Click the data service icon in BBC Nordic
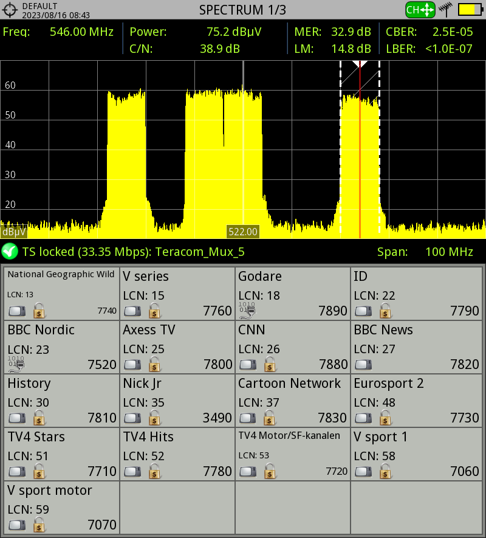 [x=16, y=364]
